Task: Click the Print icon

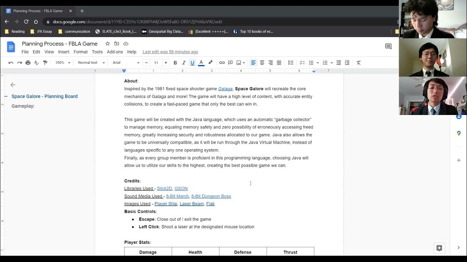Action: (28, 63)
